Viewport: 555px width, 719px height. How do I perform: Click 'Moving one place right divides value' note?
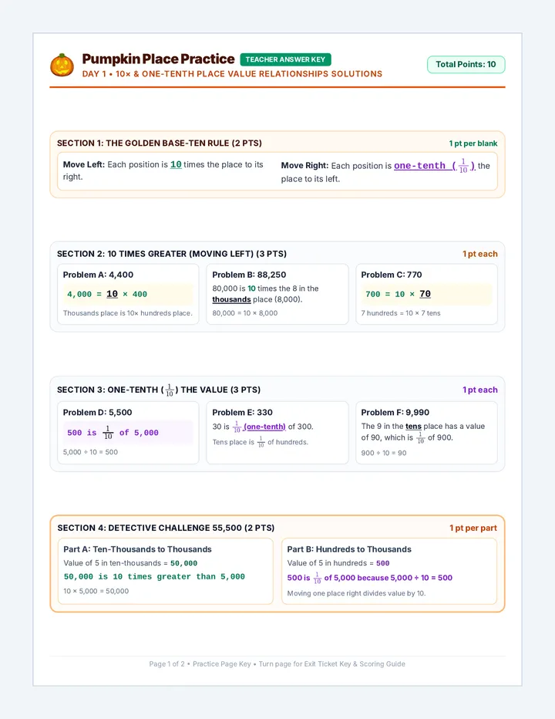356,593
